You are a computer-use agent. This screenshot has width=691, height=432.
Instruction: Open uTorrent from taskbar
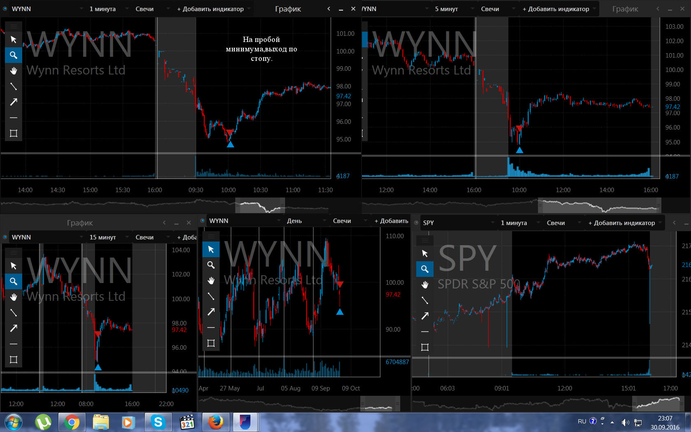click(43, 422)
